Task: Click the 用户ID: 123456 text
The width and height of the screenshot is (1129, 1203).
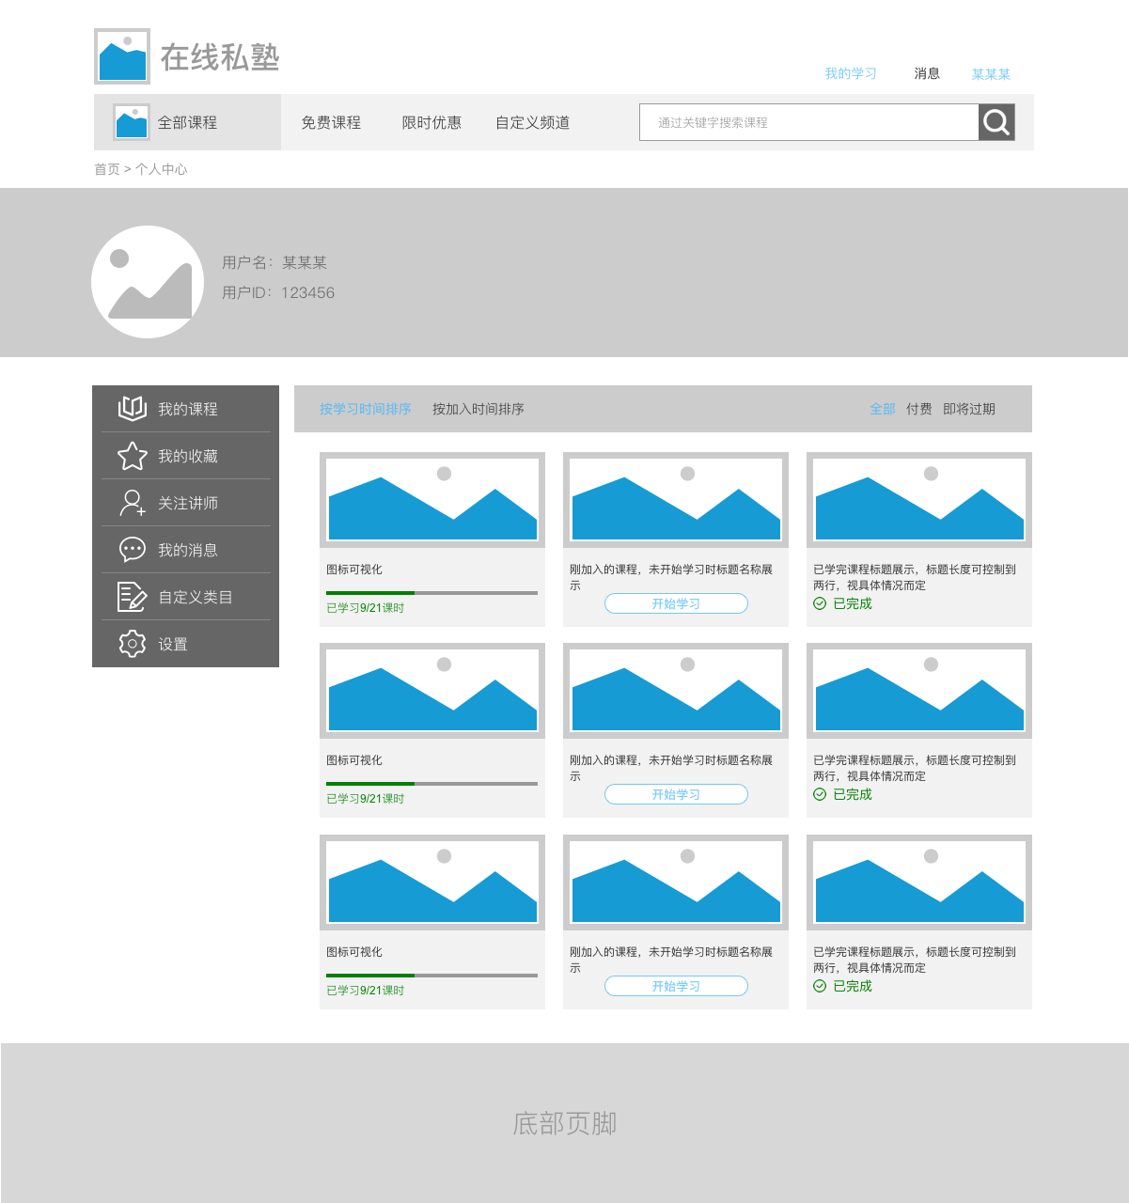Action: coord(278,292)
